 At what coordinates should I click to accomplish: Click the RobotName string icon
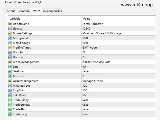click(10, 24)
